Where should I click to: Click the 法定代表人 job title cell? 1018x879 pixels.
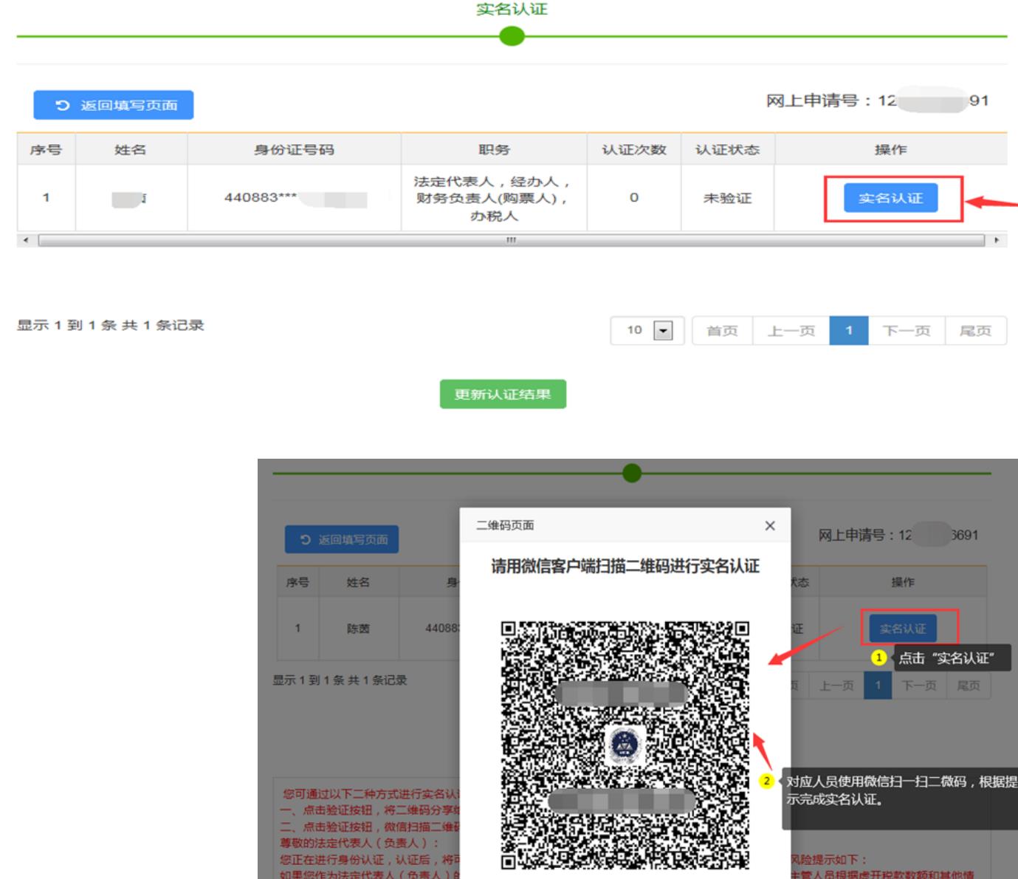point(494,198)
